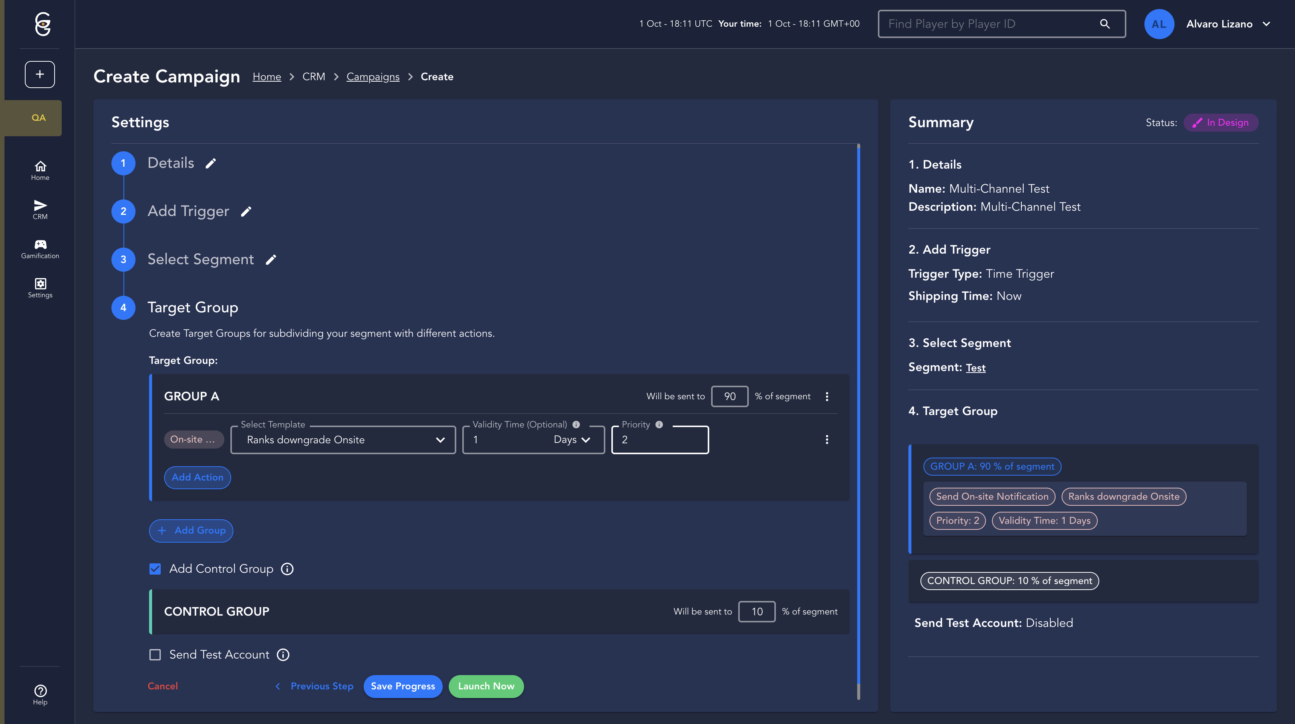Click the Group A segment percentage field
Screen dimensions: 1295x724
coord(730,396)
